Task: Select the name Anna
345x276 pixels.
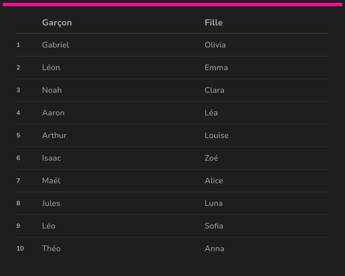Action: pos(214,249)
